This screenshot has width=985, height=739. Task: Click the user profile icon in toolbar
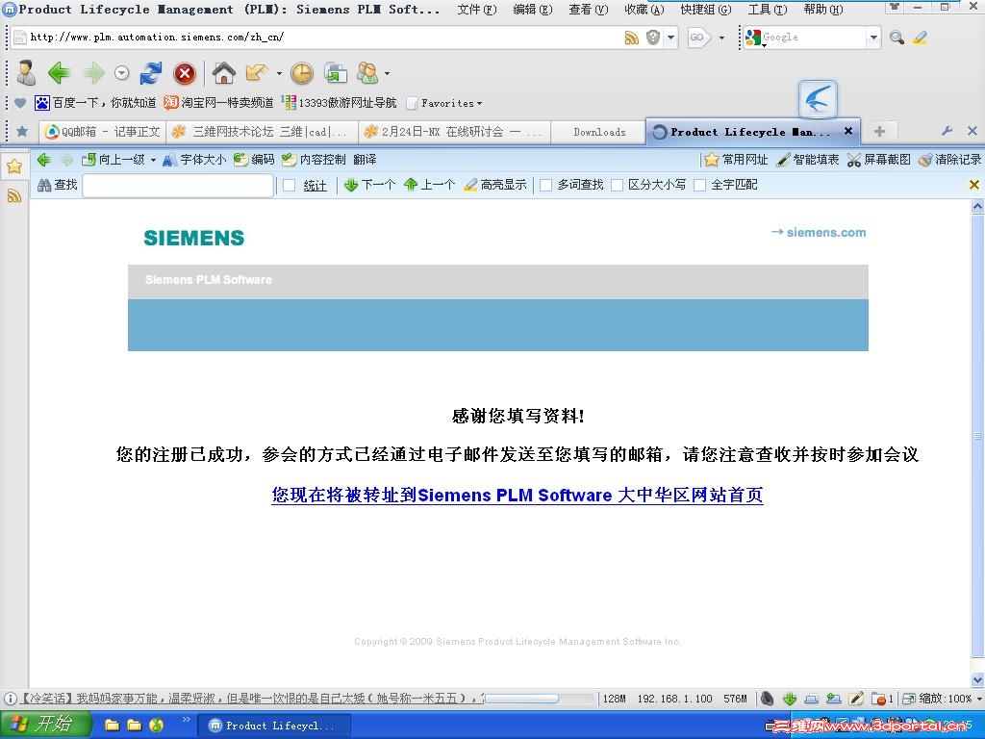point(26,73)
